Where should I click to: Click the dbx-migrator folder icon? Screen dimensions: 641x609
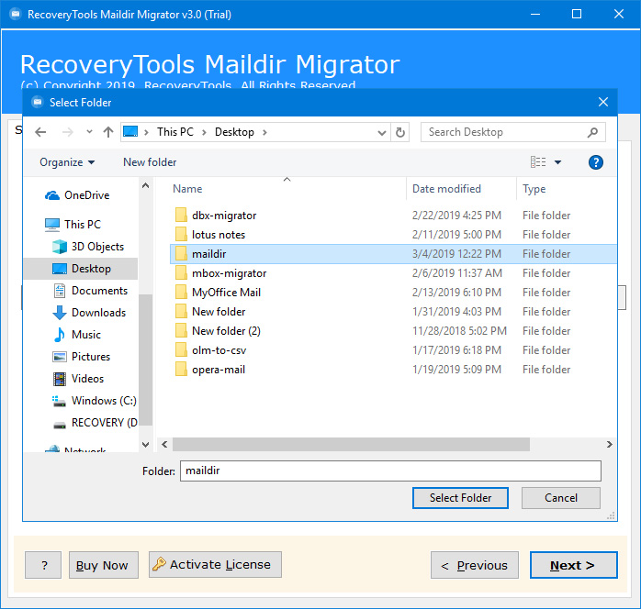coord(181,215)
